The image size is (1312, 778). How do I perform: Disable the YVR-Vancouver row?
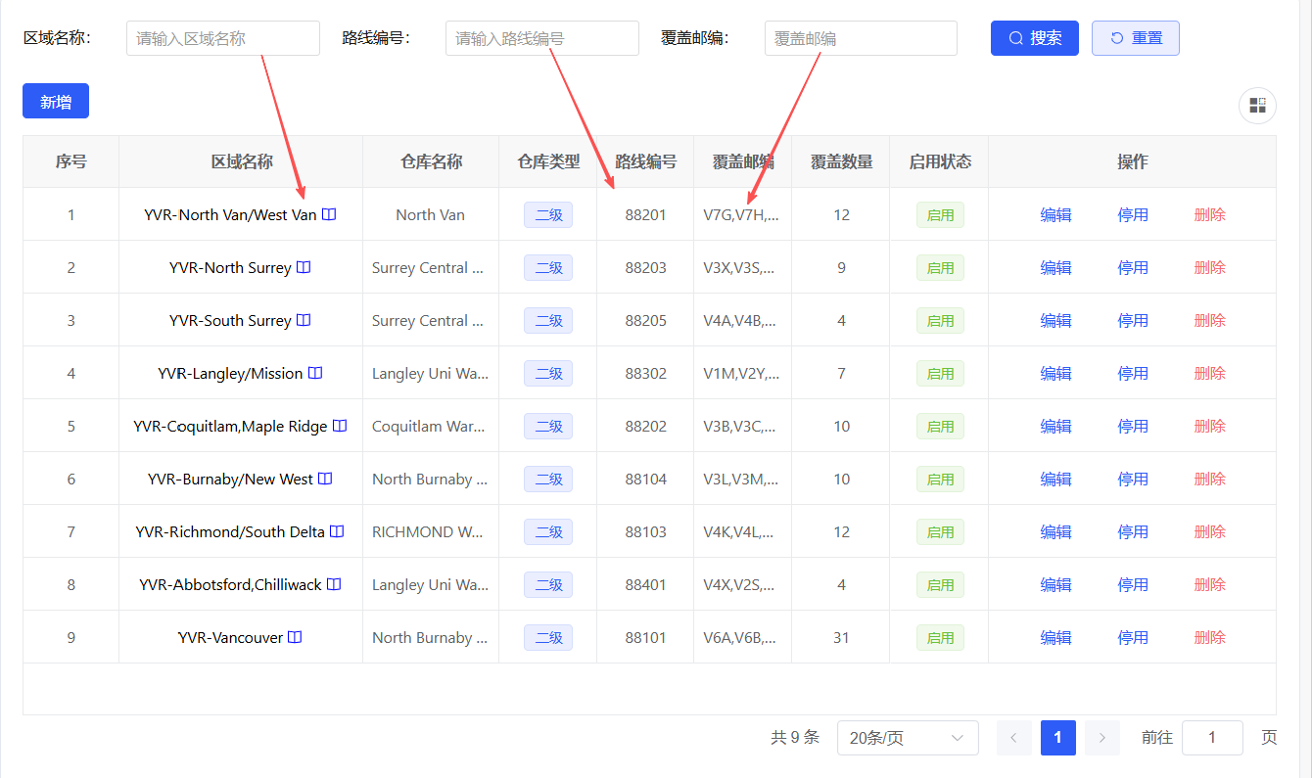pyautogui.click(x=1133, y=637)
